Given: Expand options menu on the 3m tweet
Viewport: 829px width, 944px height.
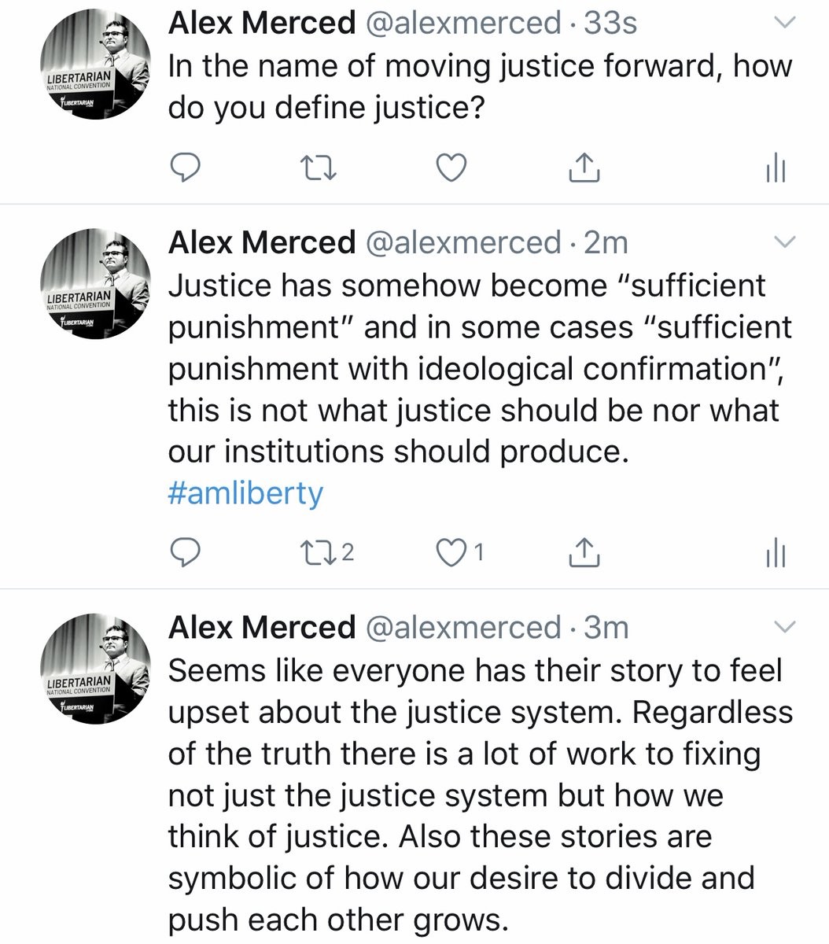Looking at the screenshot, I should coord(786,626).
